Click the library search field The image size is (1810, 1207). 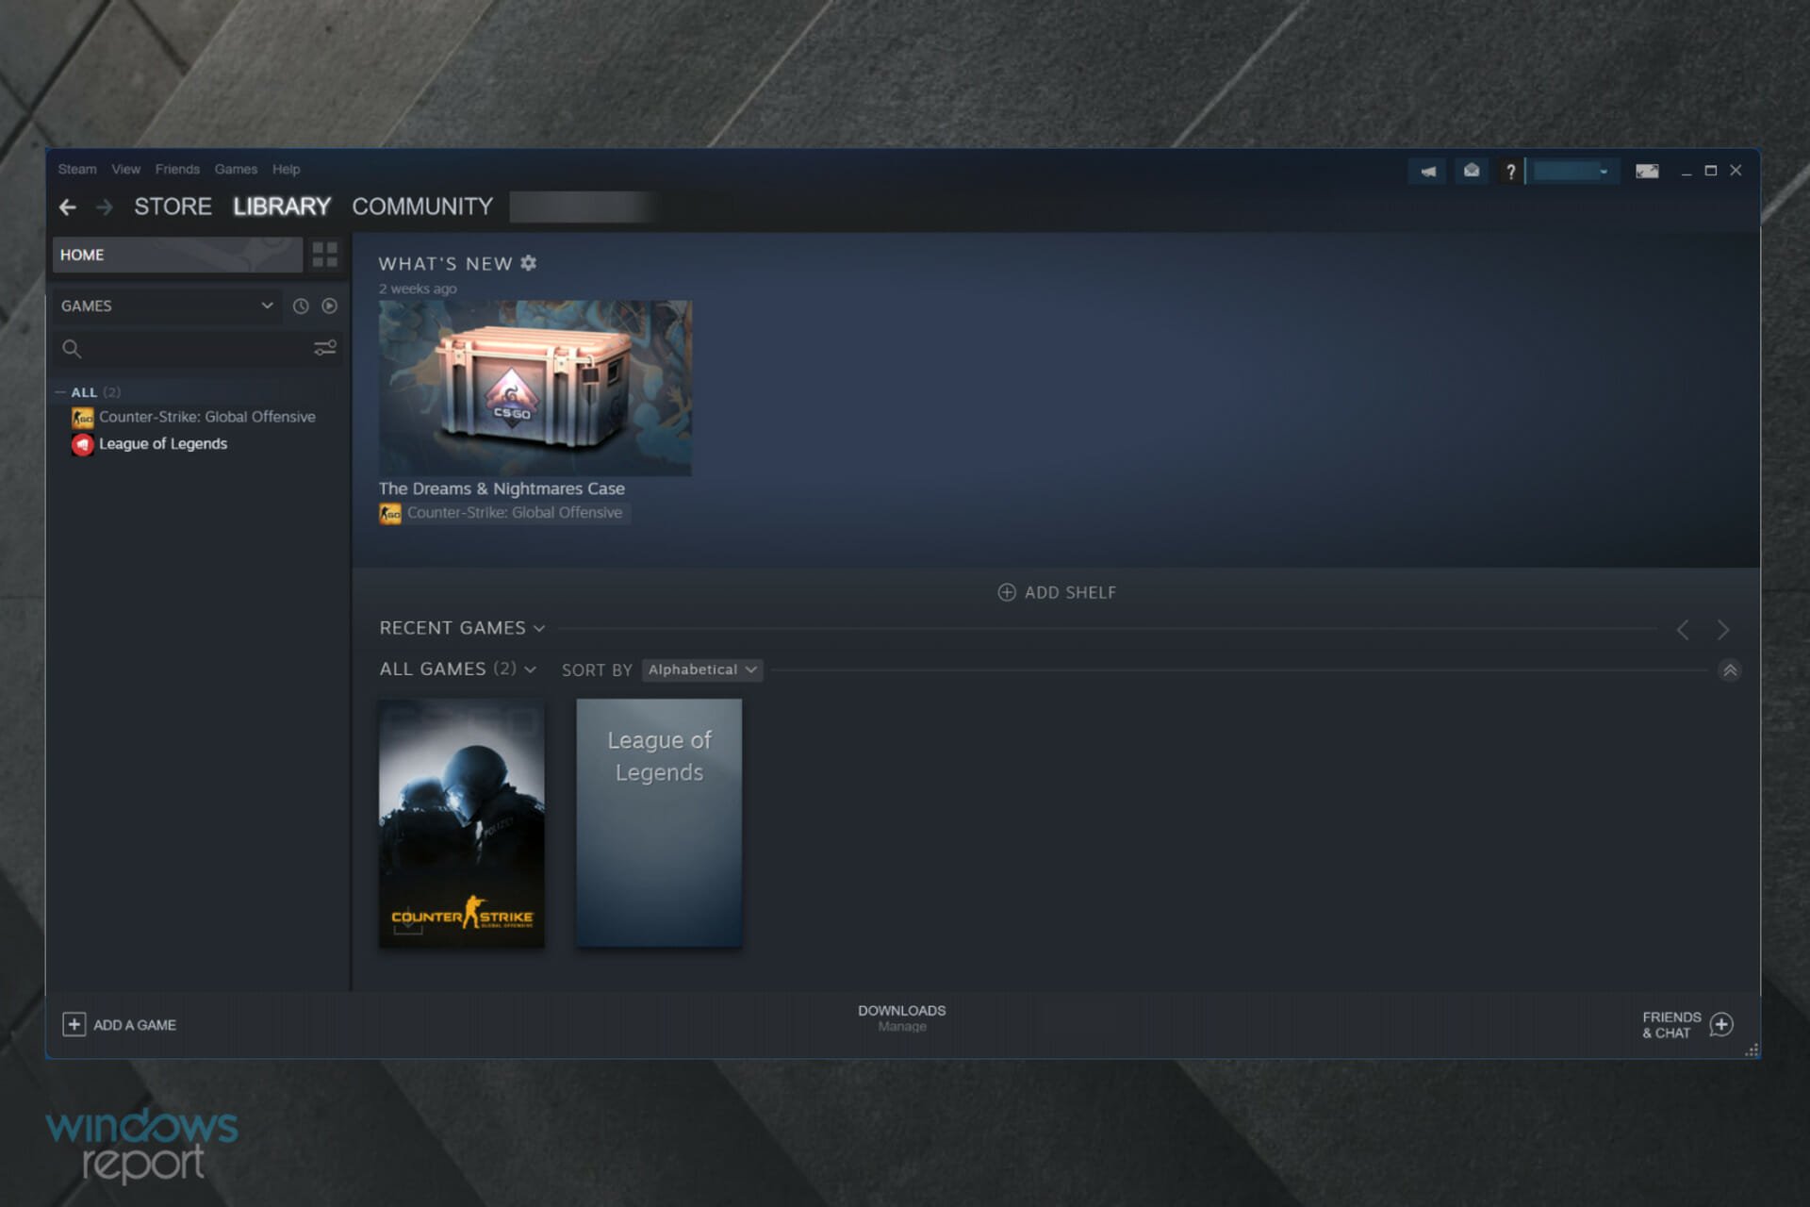[198, 349]
